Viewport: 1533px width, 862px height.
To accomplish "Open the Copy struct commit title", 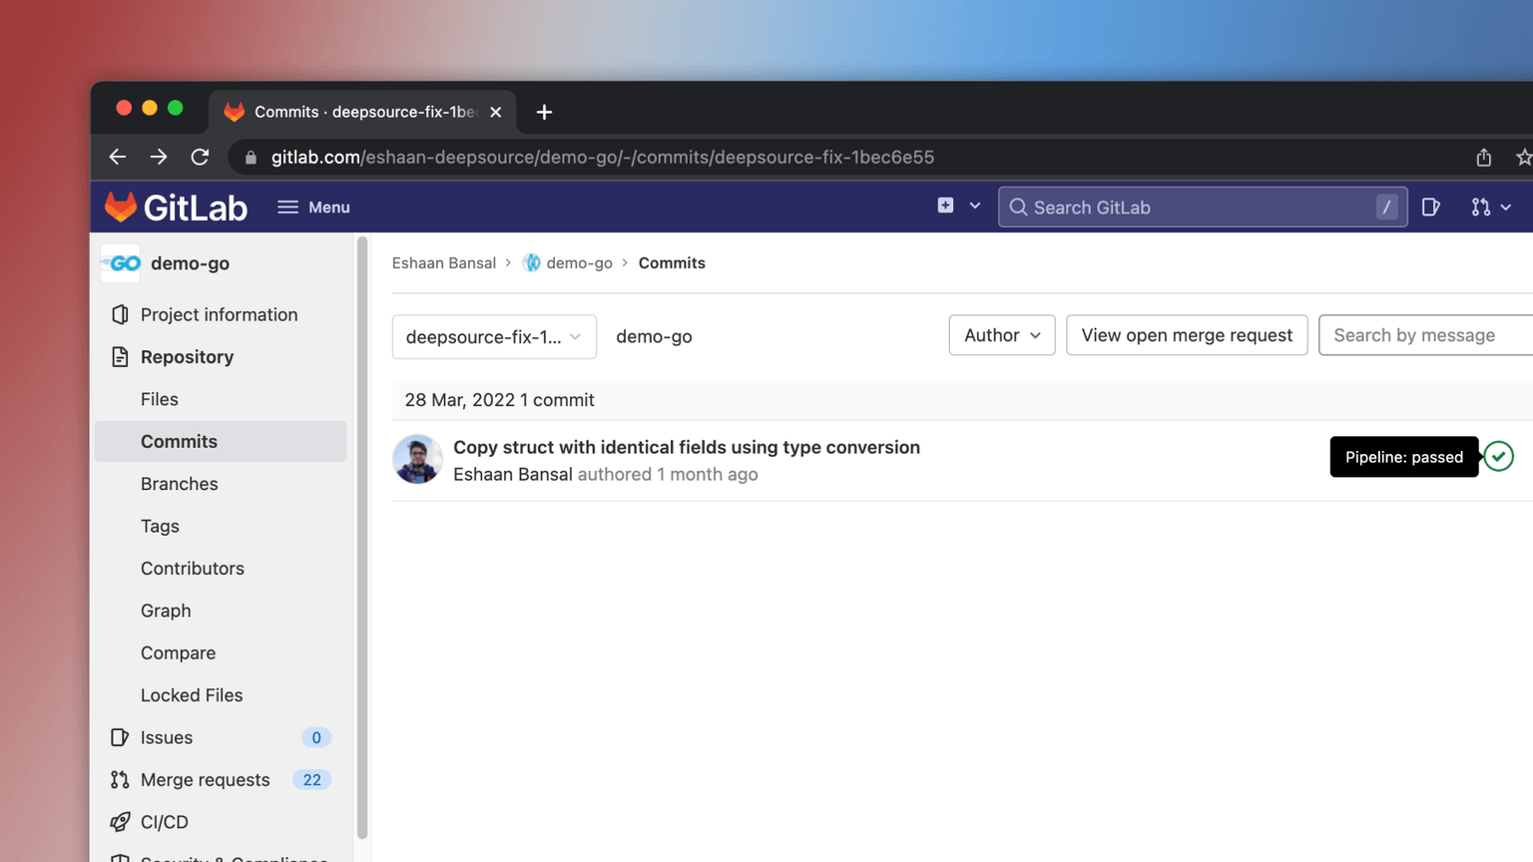I will click(x=687, y=447).
